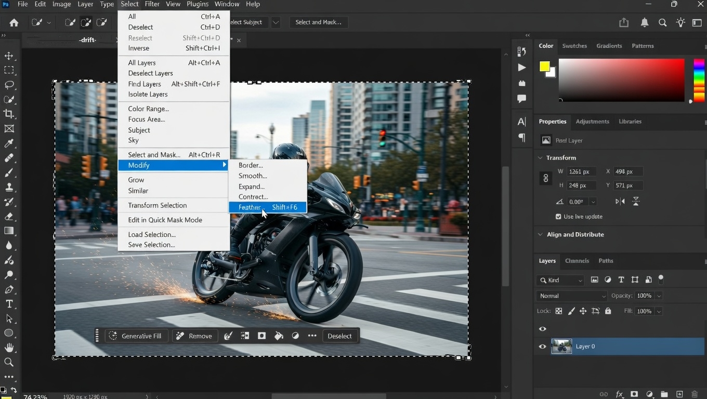The width and height of the screenshot is (707, 399).
Task: Toggle visibility of Layer 0
Action: tap(542, 347)
